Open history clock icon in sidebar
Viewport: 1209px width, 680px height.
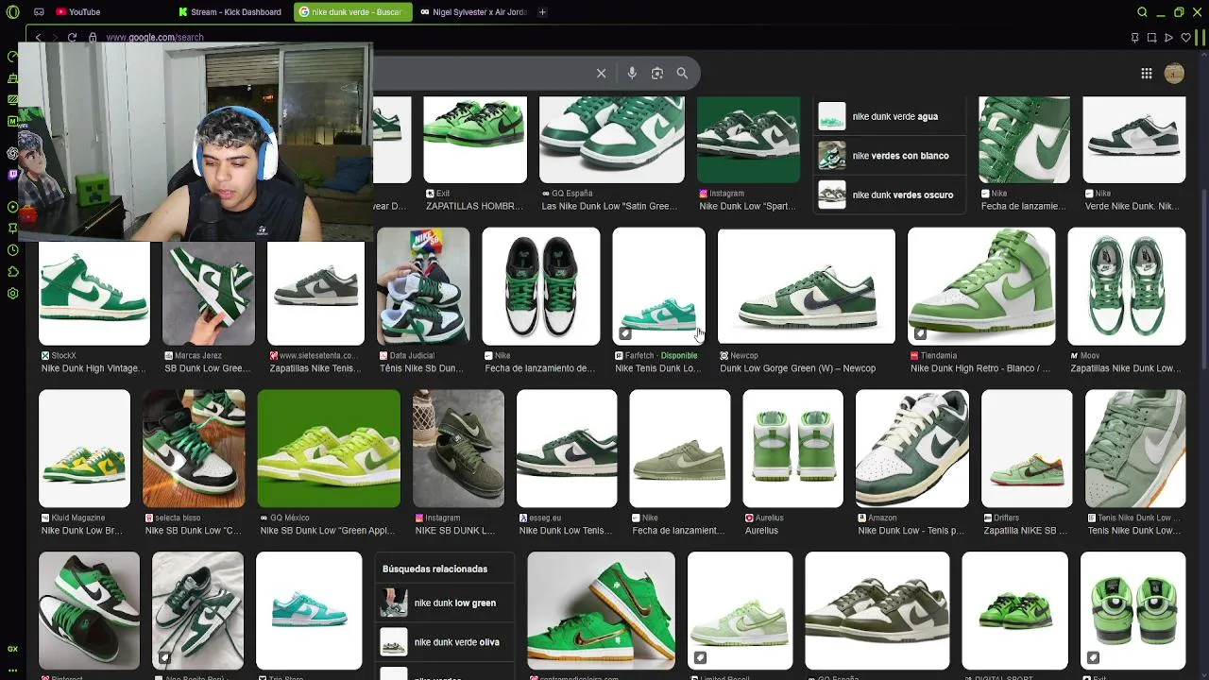[12, 250]
